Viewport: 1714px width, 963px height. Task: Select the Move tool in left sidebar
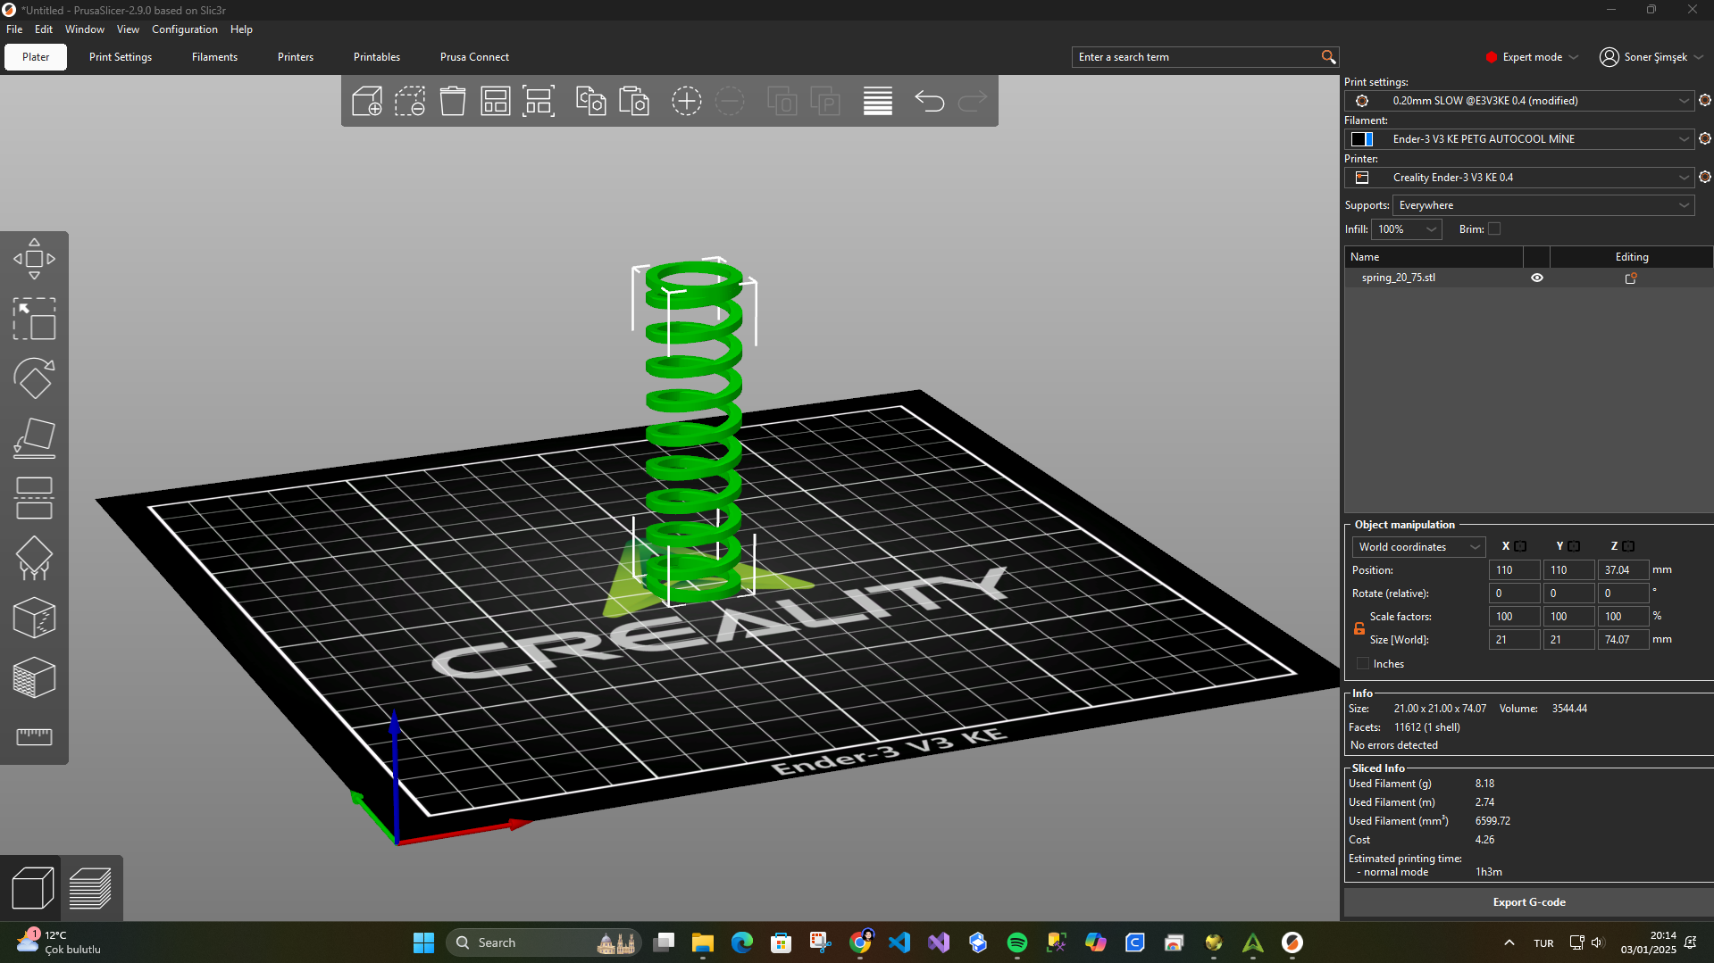pyautogui.click(x=34, y=259)
